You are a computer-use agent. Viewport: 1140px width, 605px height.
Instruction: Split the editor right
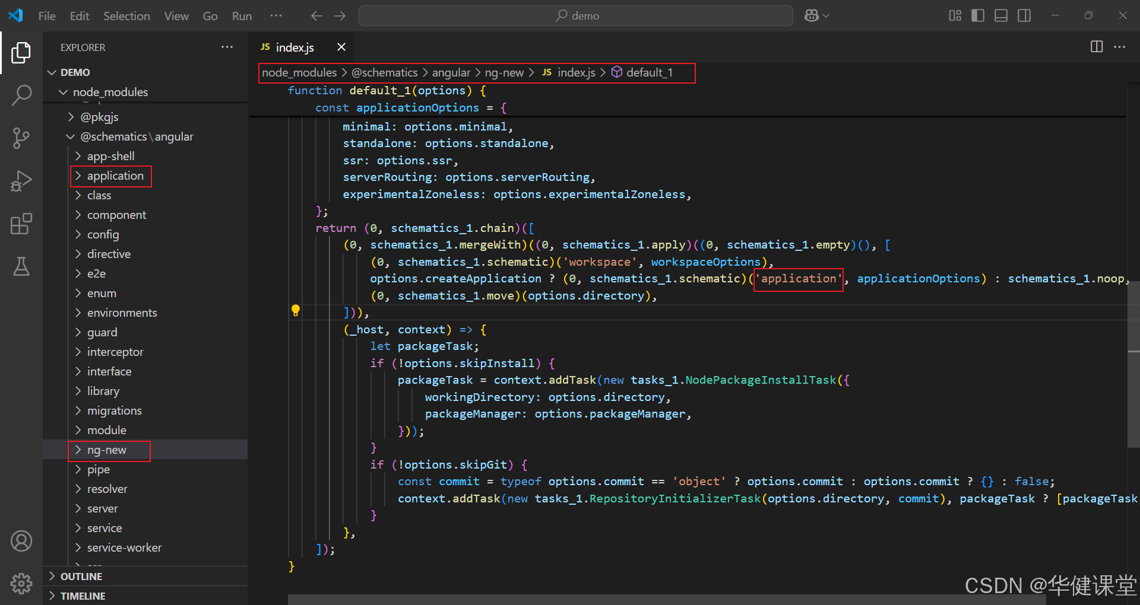[1097, 47]
